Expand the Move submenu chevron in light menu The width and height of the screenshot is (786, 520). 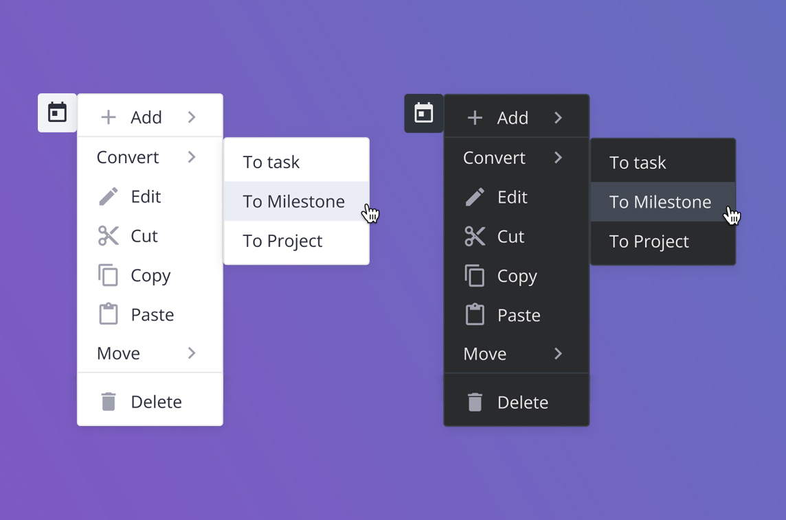(x=192, y=353)
